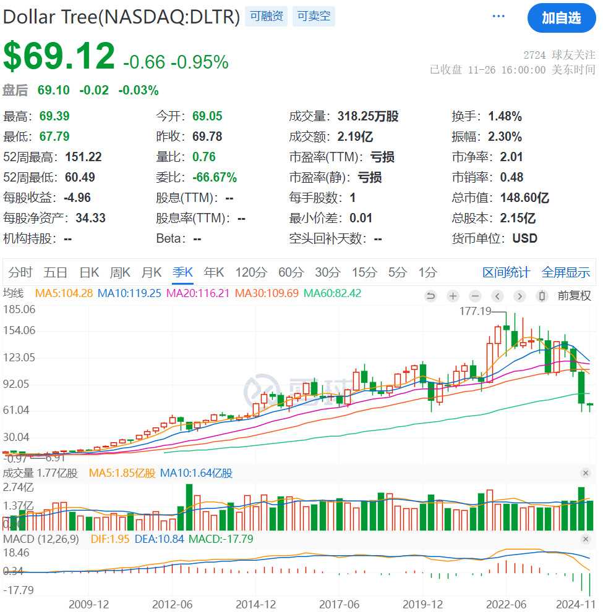
Task: Click the reset chart undo icon
Action: click(430, 296)
